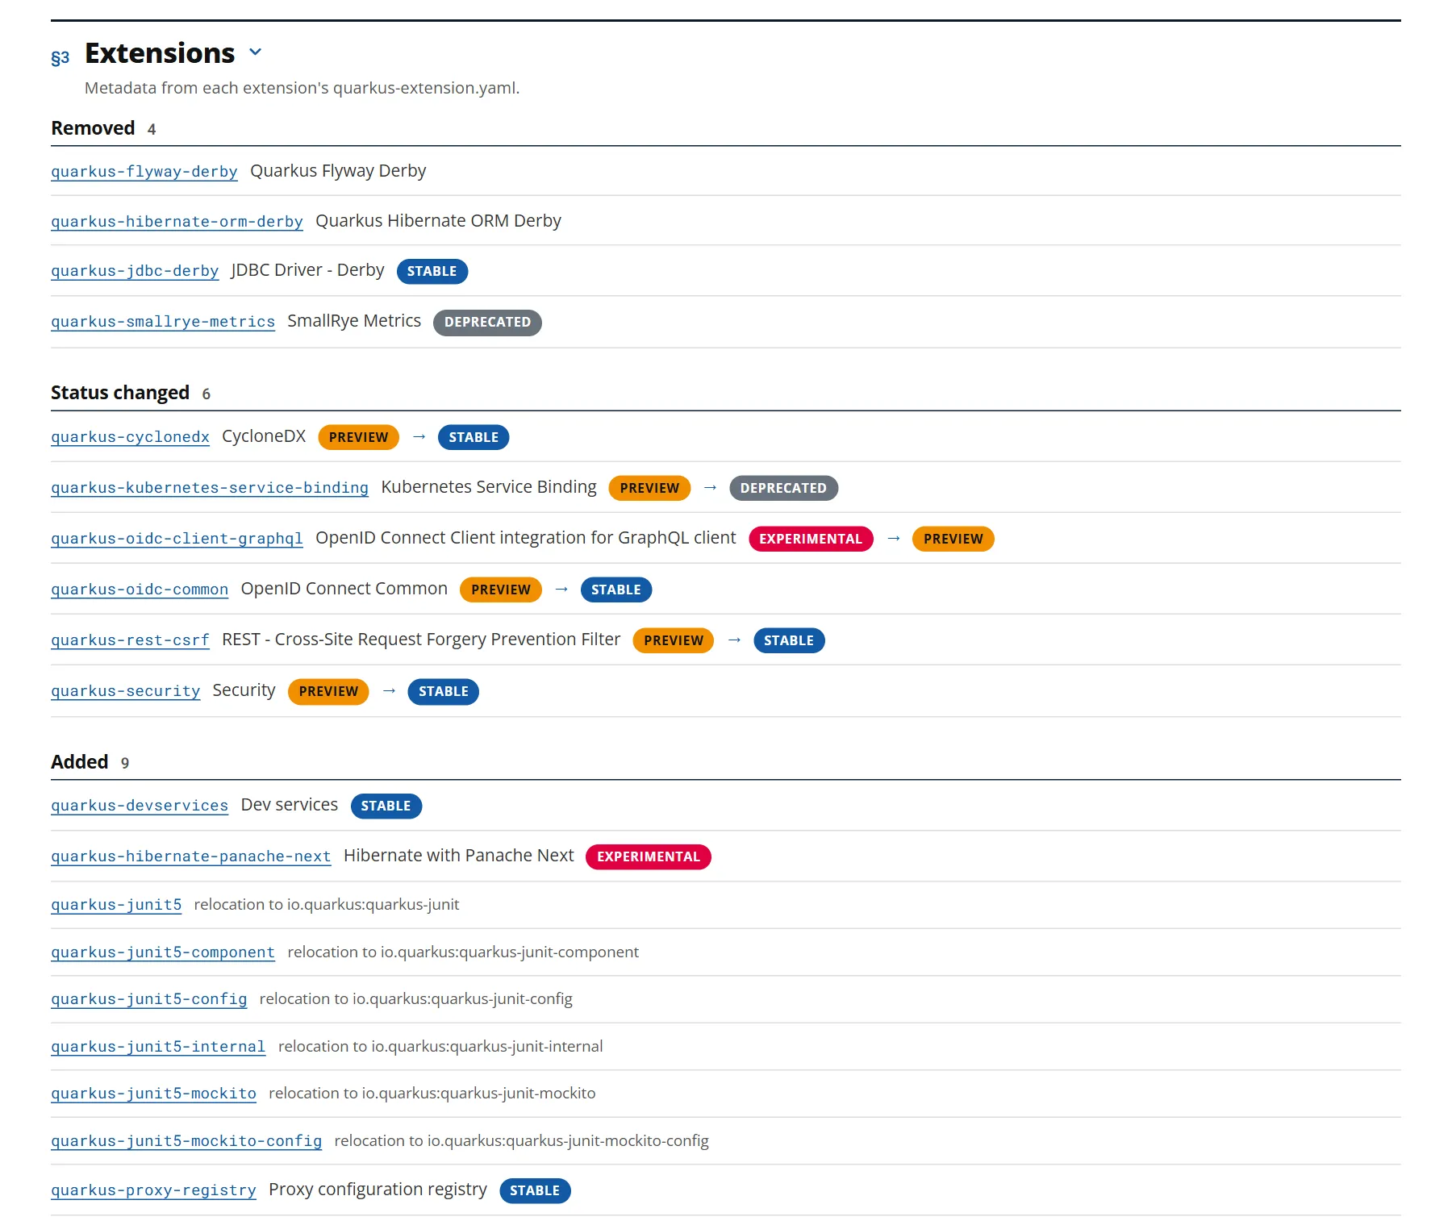1452x1221 pixels.
Task: Open the quarkus-security link
Action: (x=125, y=691)
